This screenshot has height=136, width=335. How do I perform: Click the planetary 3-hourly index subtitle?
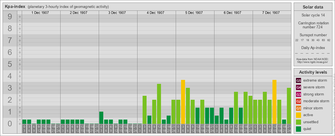click(x=68, y=7)
